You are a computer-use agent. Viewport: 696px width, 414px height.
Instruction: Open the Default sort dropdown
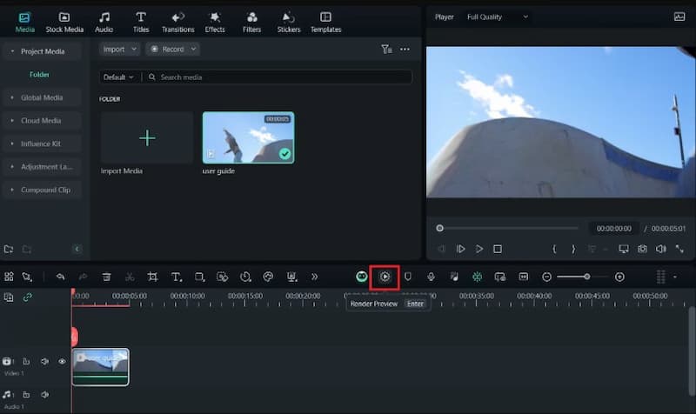118,77
